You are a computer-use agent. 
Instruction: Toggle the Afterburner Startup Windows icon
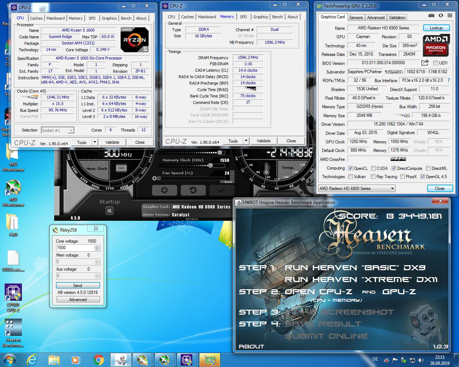[x=109, y=211]
